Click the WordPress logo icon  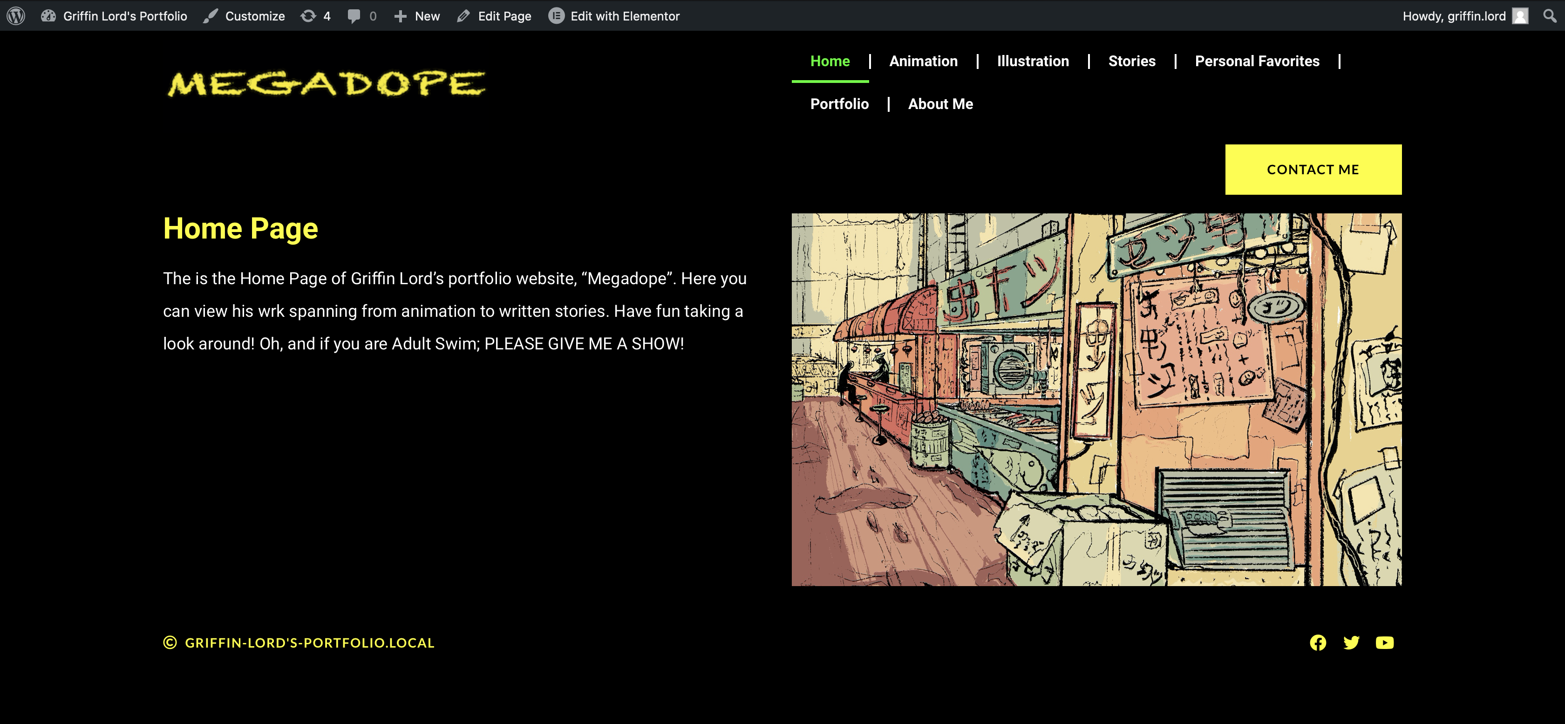tap(16, 16)
